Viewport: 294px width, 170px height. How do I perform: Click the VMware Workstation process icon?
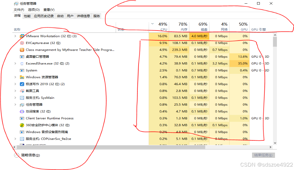click(22, 36)
